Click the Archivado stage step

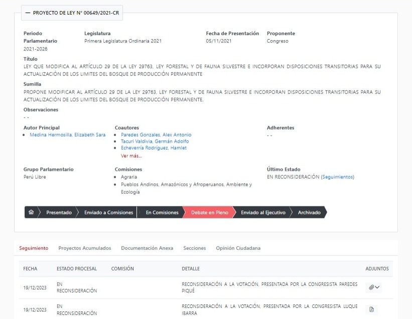(x=309, y=212)
